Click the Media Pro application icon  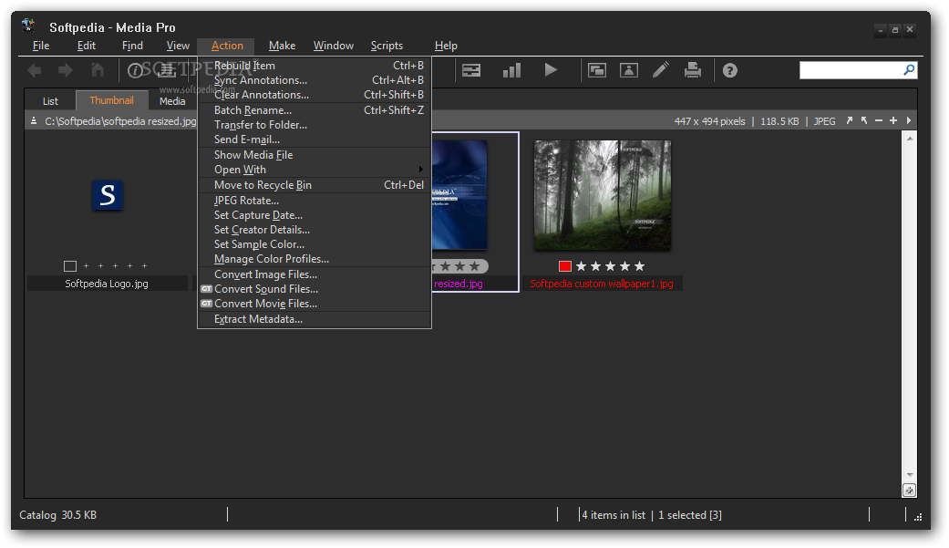pos(28,26)
